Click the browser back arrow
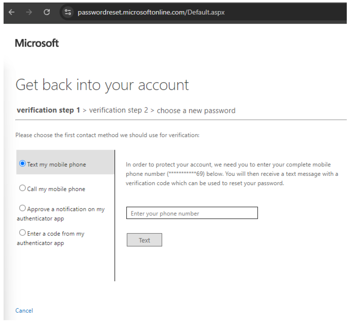This screenshot has height=322, width=350. coord(11,12)
